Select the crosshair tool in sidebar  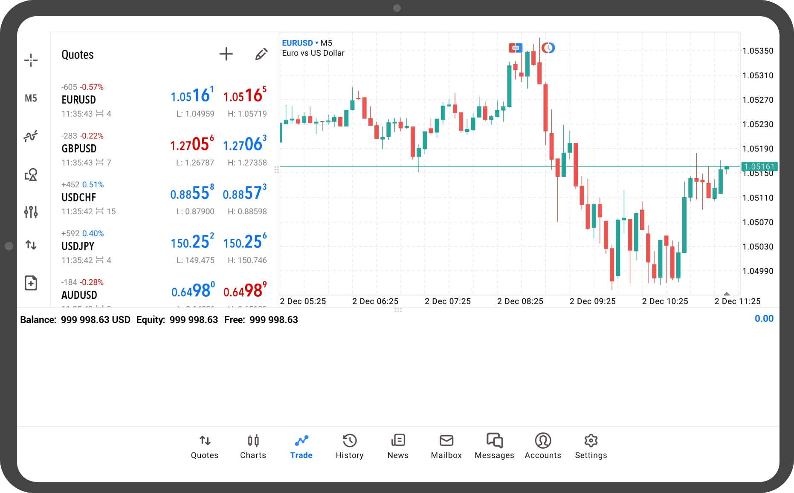[x=31, y=60]
